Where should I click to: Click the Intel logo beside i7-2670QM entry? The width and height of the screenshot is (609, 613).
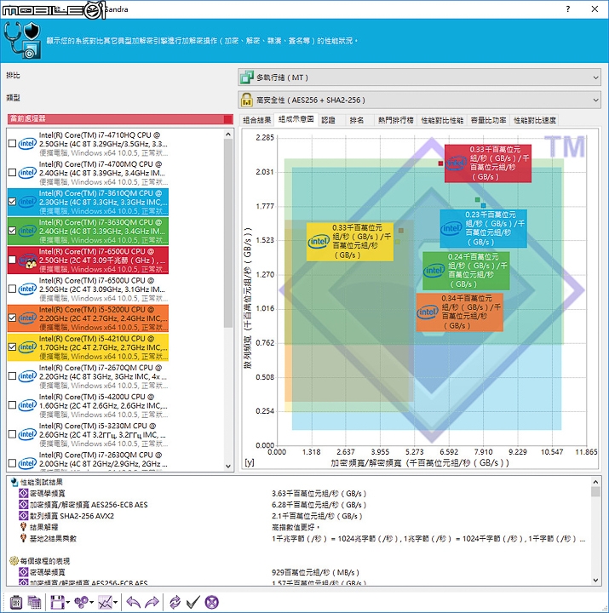coord(27,376)
